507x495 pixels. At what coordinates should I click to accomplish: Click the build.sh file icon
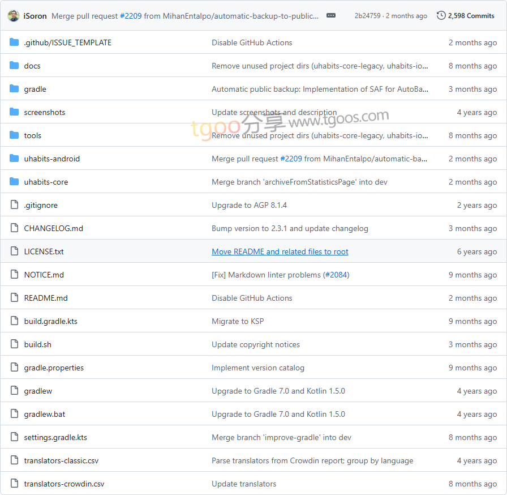click(14, 344)
